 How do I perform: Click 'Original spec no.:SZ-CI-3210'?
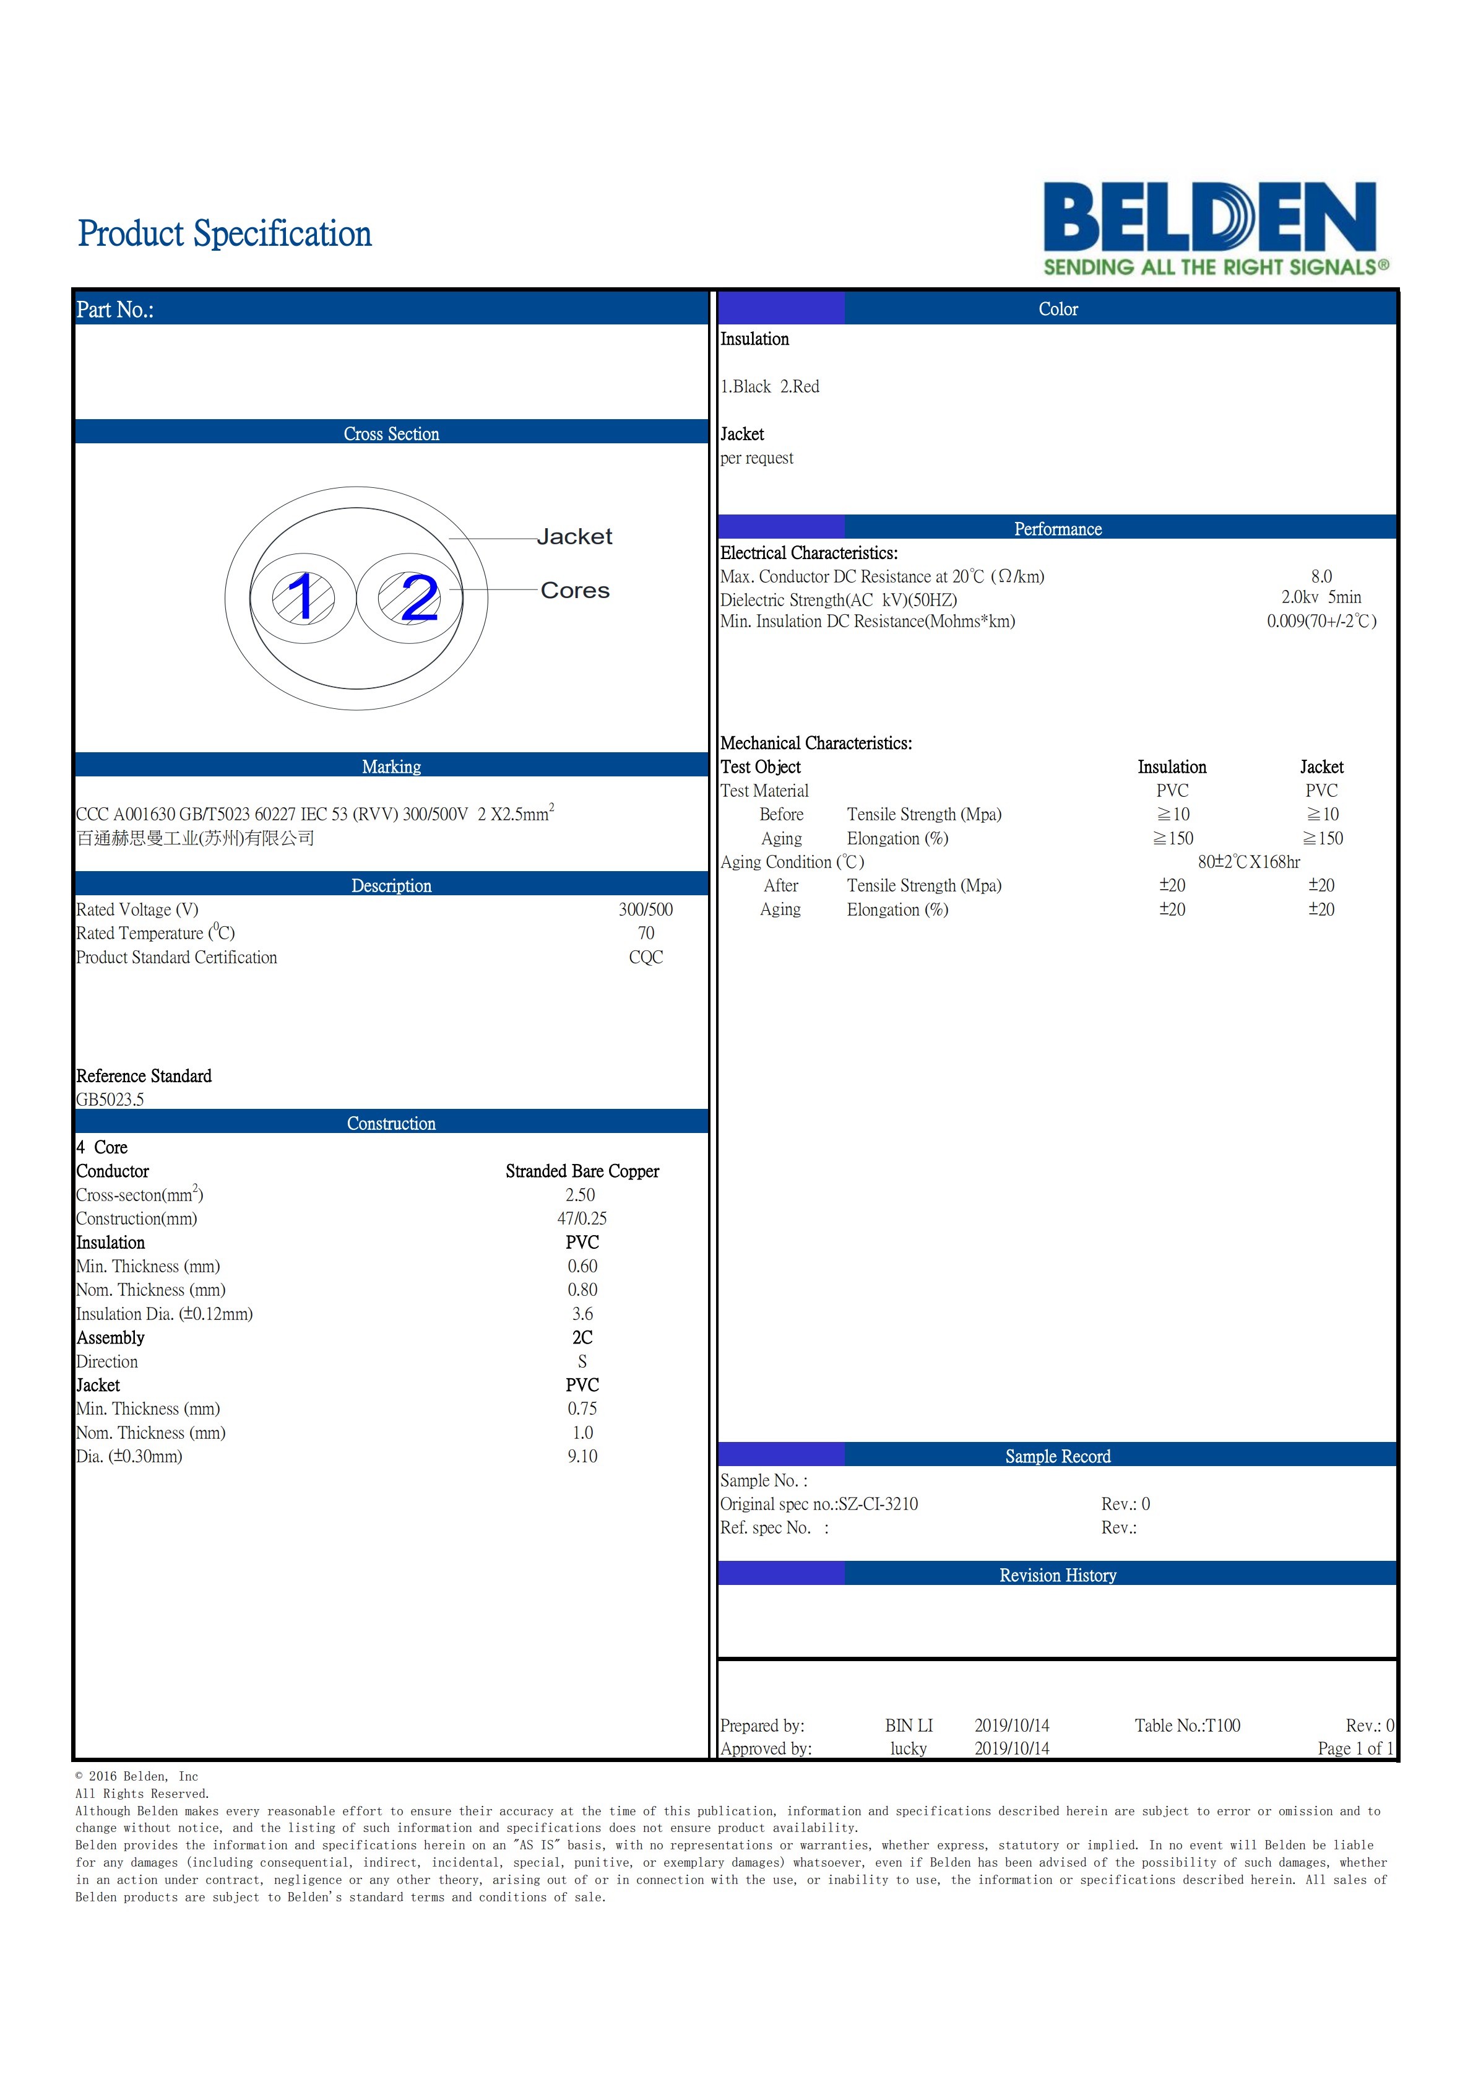819,1504
